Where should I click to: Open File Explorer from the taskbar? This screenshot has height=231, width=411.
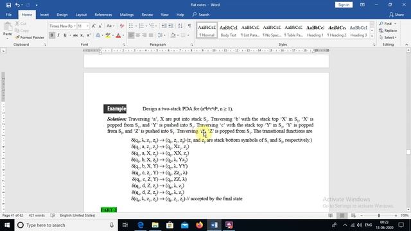click(x=155, y=225)
